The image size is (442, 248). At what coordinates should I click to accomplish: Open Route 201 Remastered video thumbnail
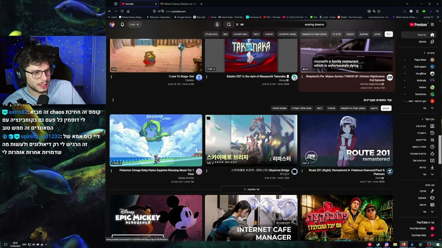(x=347, y=141)
